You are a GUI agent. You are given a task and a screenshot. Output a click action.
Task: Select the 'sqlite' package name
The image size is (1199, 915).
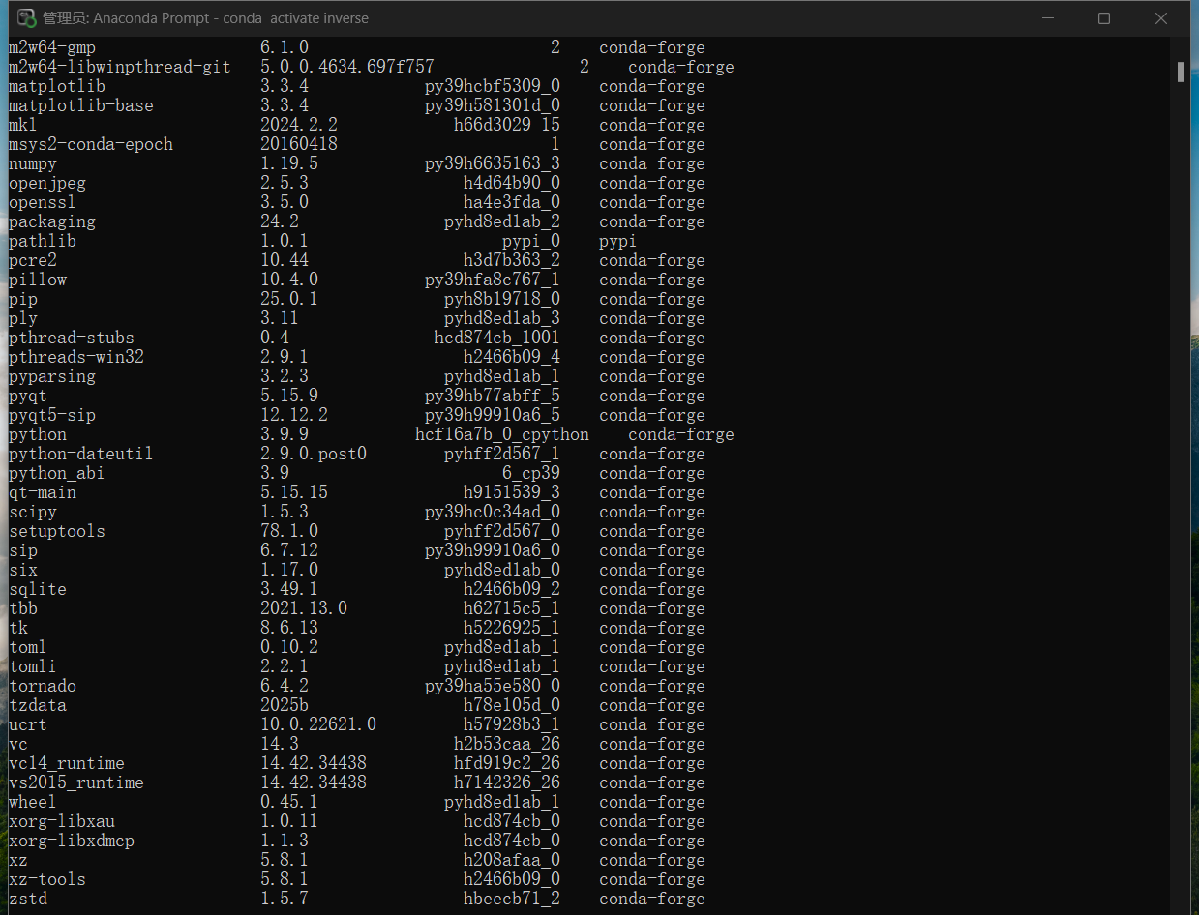coord(38,589)
